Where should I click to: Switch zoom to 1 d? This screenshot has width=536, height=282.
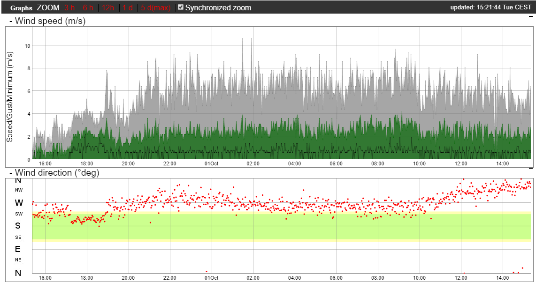(128, 7)
